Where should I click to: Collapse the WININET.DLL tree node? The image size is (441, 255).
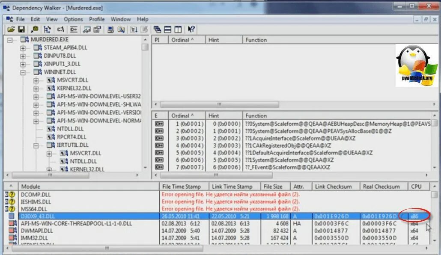click(x=23, y=73)
